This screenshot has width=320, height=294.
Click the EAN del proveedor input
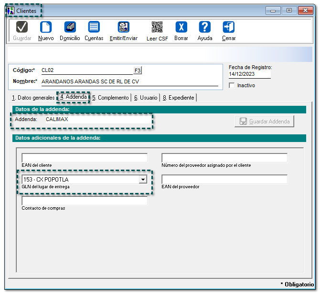coord(224,180)
